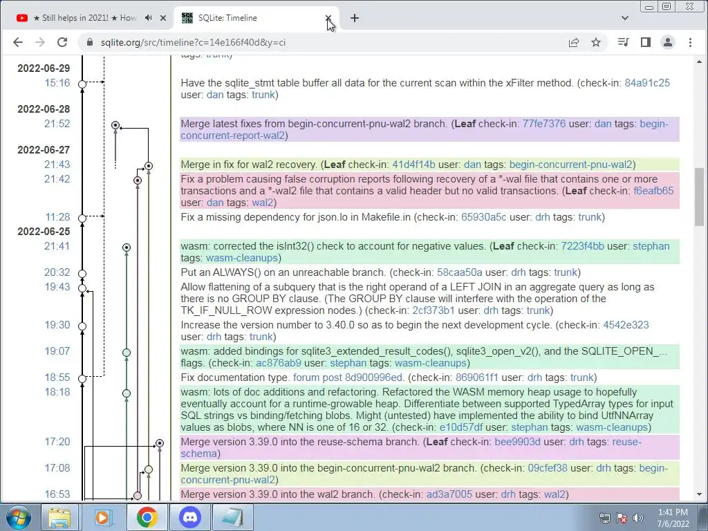This screenshot has height=531, width=708.
Task: Open Discord from the taskbar
Action: point(190,517)
